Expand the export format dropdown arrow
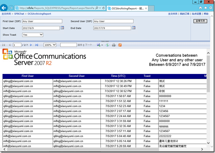Screen dimensions: 215x153 pos(102,45)
